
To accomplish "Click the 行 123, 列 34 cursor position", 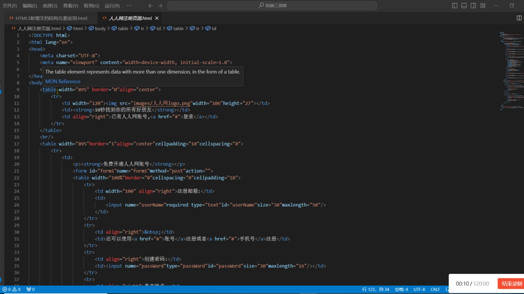I will (375, 289).
